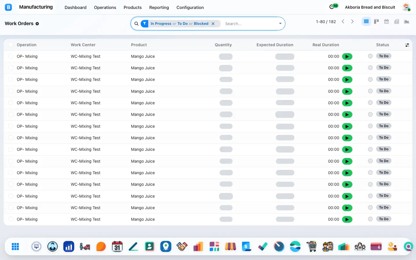Screen dimensions: 416x260
Task: Open the gauge dial app in dock
Action: [x=279, y=246]
